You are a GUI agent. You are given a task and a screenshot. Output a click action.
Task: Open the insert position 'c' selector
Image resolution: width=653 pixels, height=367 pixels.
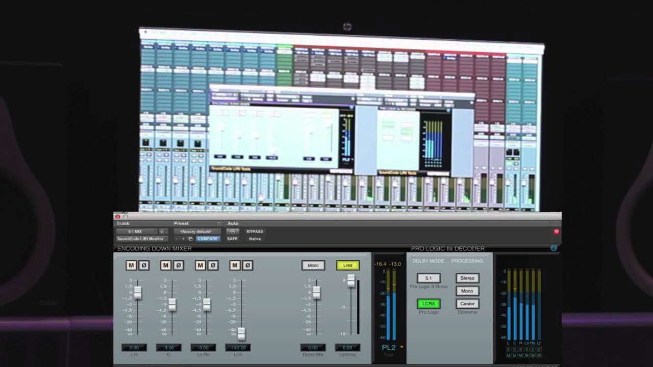(164, 231)
